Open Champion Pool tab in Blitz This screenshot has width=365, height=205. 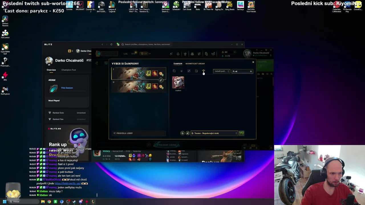click(69, 70)
